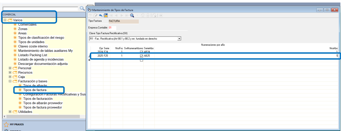Open the Clave Tipo Factura Rectificativa dropdown
The height and width of the screenshot is (131, 341).
tap(179, 39)
